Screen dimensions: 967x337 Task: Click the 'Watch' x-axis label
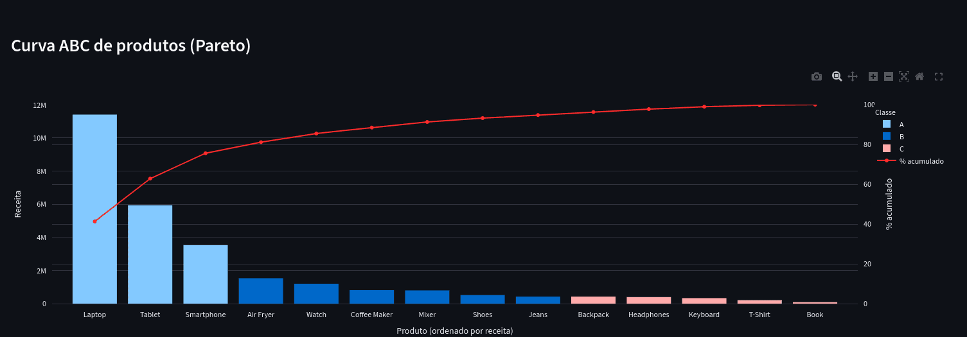pyautogui.click(x=316, y=315)
